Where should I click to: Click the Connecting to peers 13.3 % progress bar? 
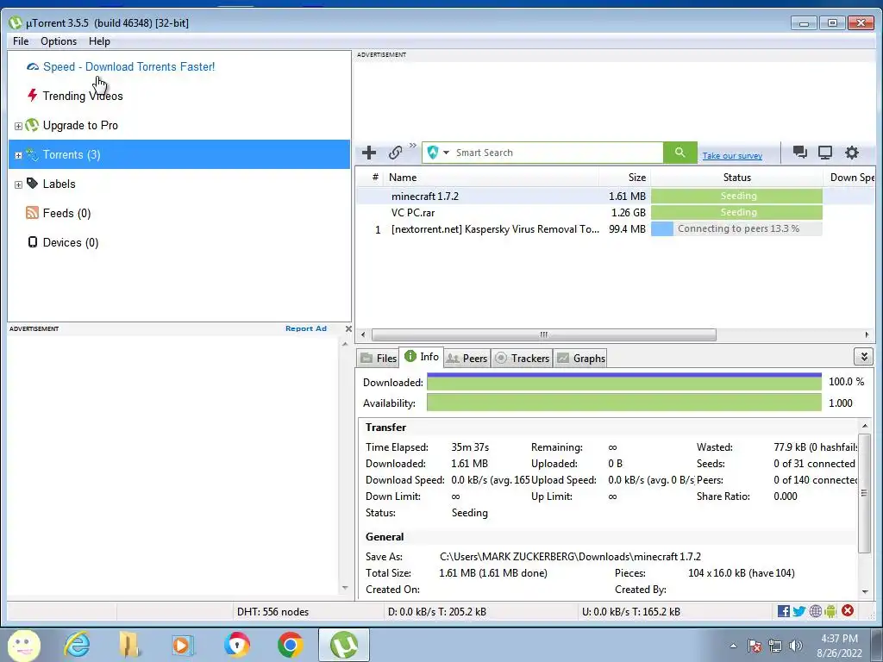pyautogui.click(x=736, y=228)
